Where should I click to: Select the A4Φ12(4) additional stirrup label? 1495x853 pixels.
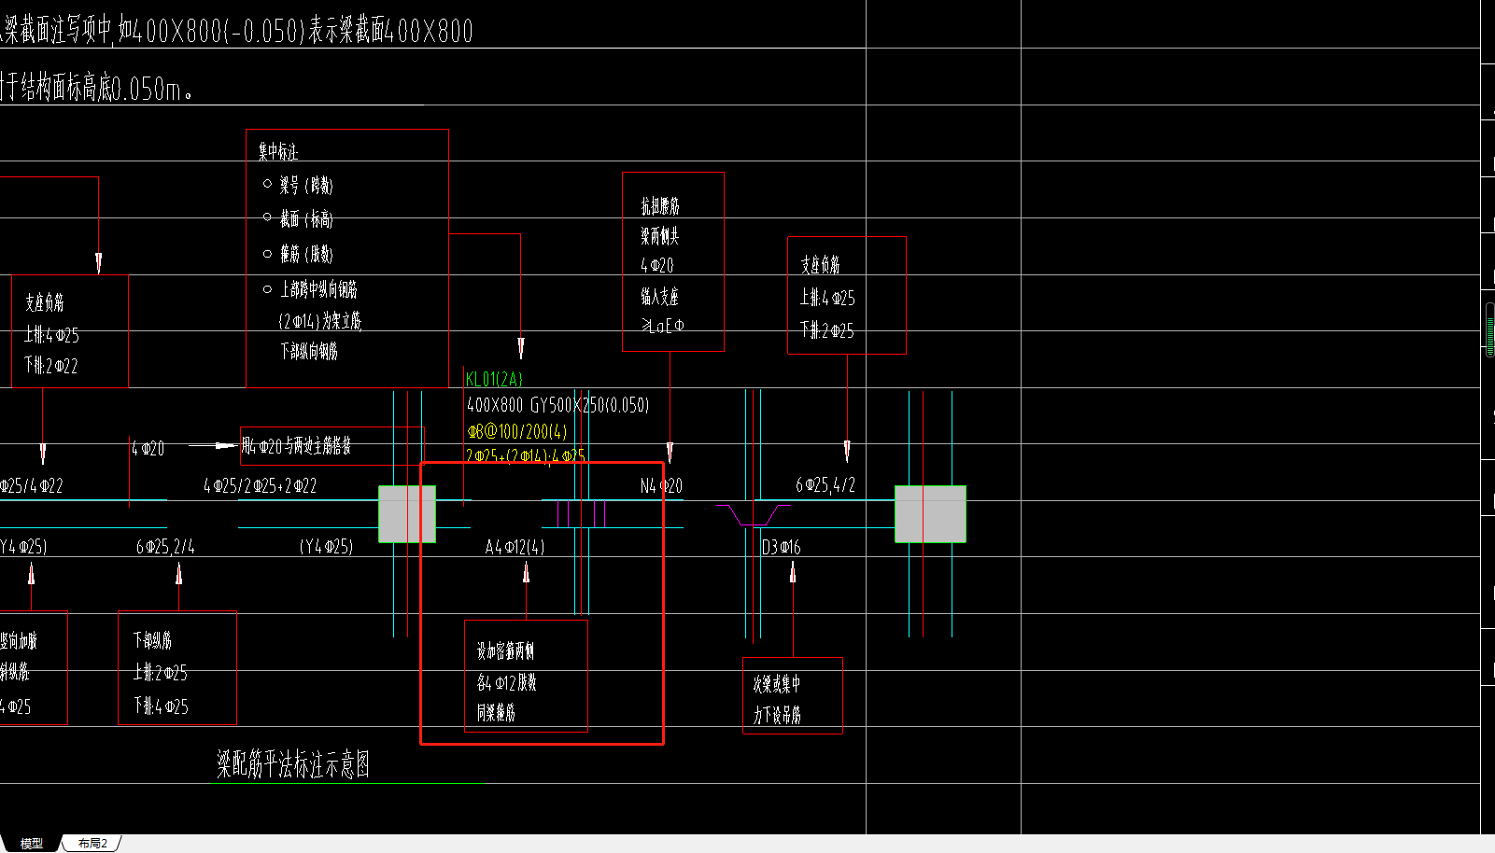pyautogui.click(x=515, y=547)
